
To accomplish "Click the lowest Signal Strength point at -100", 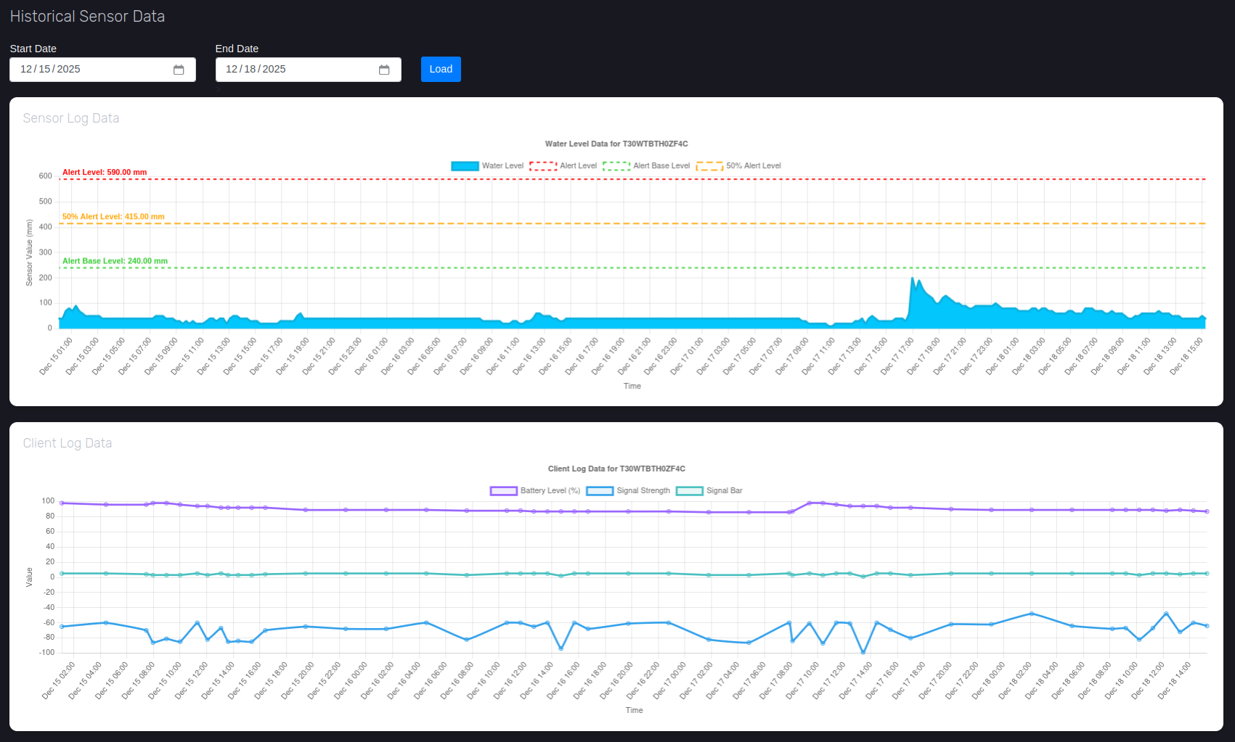I will [863, 652].
